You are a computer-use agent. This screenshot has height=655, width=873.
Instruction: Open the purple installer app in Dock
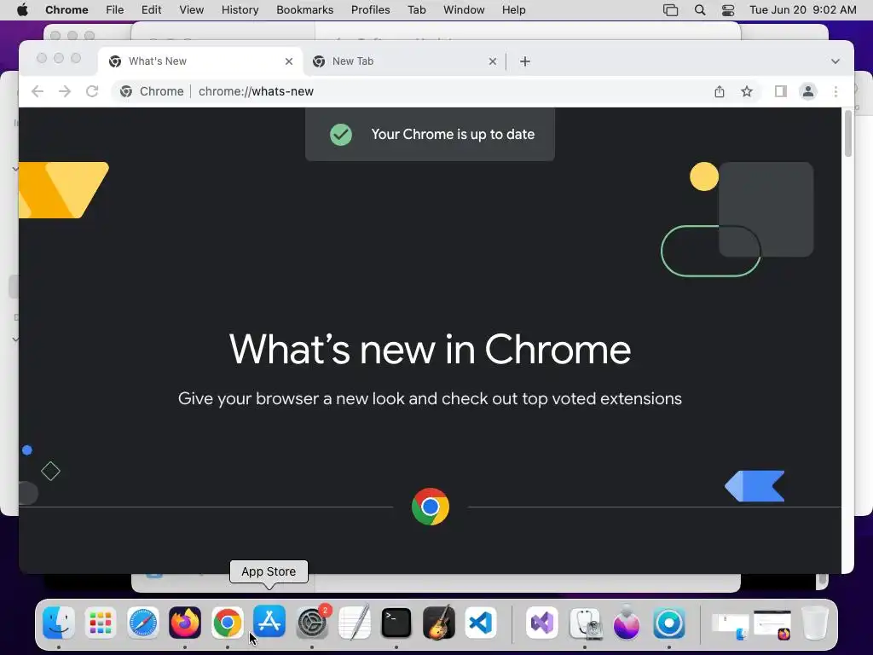pyautogui.click(x=627, y=622)
